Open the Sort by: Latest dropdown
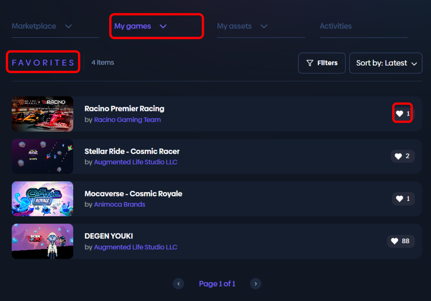Image resolution: width=431 pixels, height=301 pixels. [x=386, y=63]
